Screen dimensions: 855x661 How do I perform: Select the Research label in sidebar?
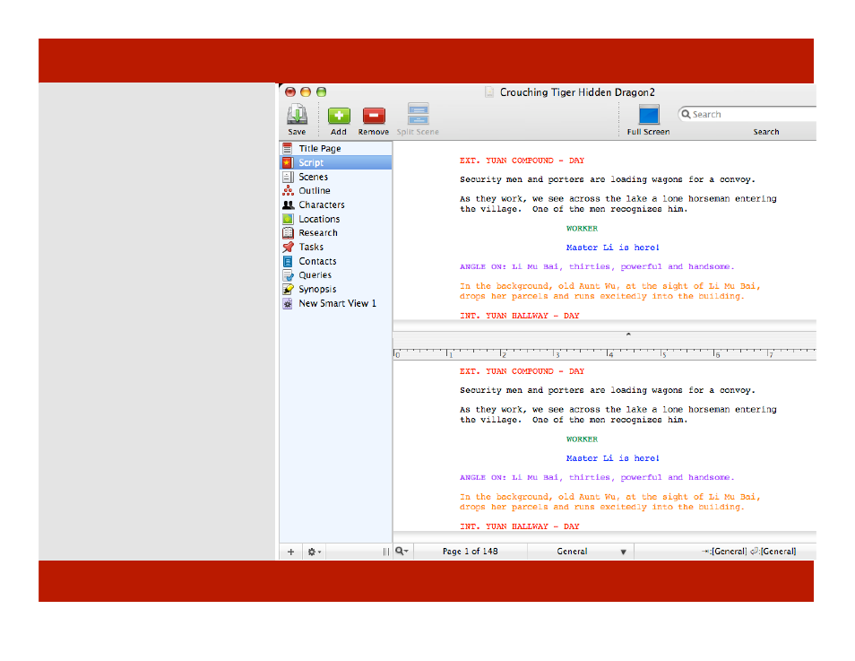coord(318,233)
